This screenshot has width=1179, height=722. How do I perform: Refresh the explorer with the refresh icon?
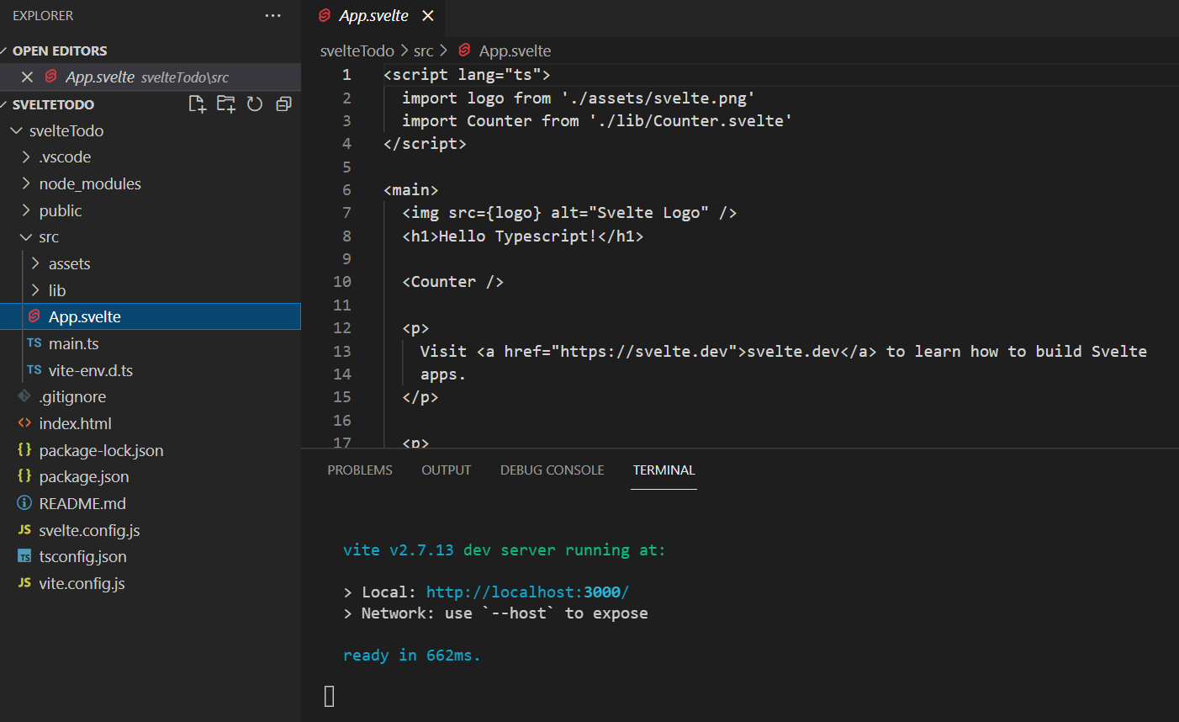click(255, 104)
